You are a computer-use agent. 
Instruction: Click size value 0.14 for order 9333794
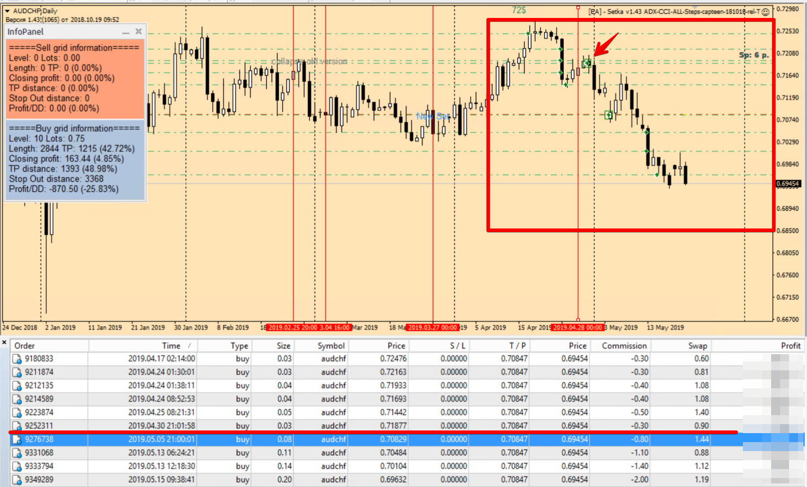pos(284,466)
